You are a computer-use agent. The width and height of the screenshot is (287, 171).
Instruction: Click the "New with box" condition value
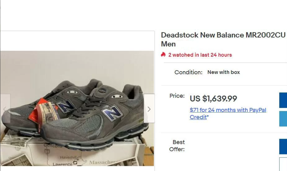(x=223, y=72)
